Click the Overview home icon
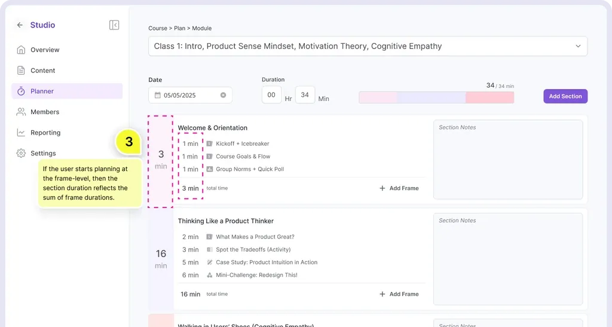This screenshot has height=327, width=612. 21,50
